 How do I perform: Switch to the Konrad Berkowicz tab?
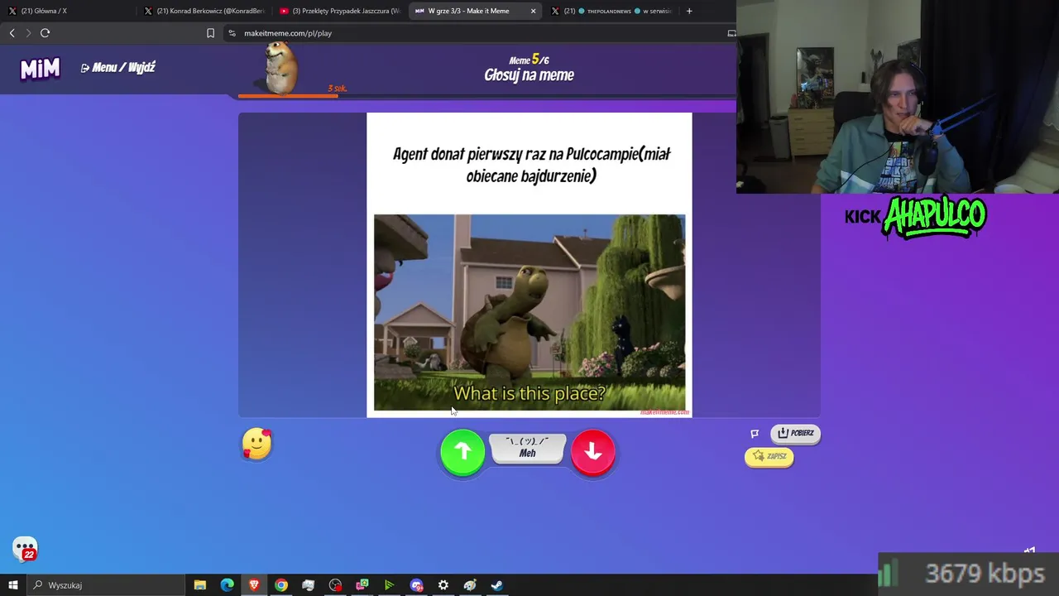(x=204, y=11)
